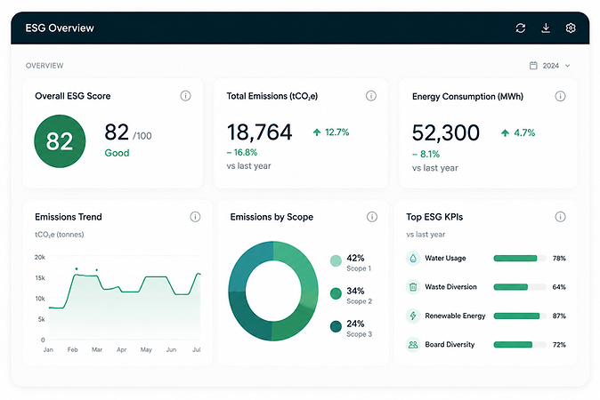Viewport: 600px width, 400px height.
Task: Click the 42% Scope 1 percentage
Action: [x=355, y=258]
